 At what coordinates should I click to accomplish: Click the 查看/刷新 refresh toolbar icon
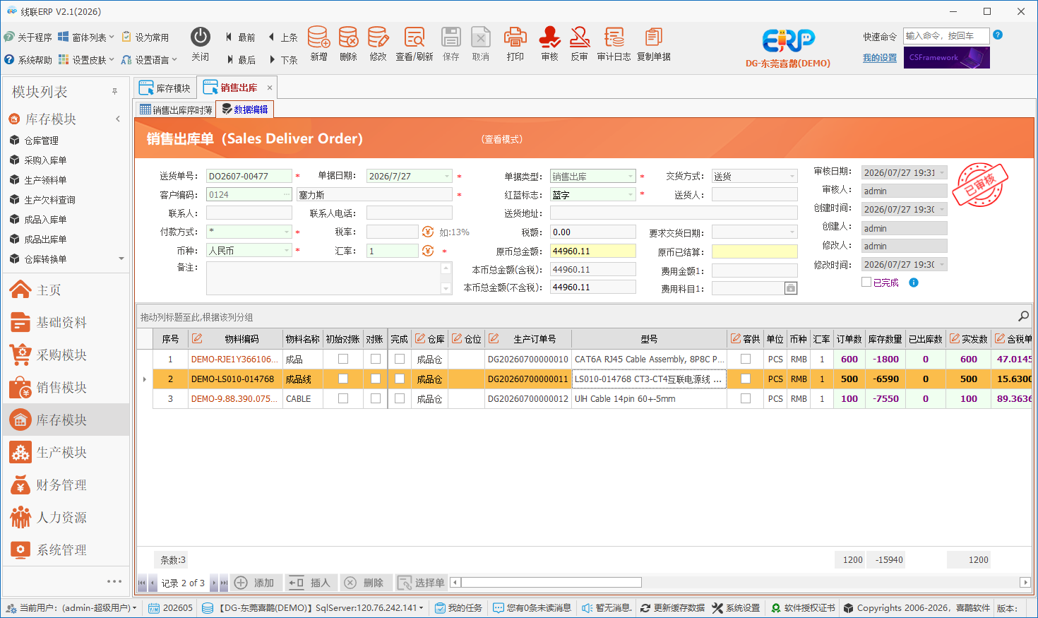point(414,44)
